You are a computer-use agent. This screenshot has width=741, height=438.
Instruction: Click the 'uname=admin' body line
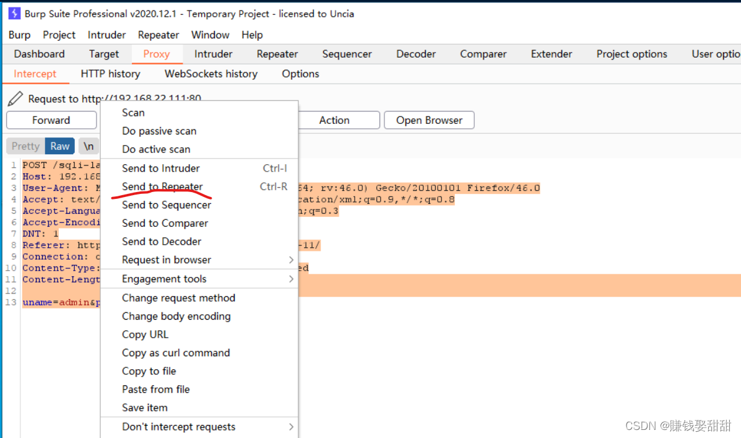click(61, 302)
